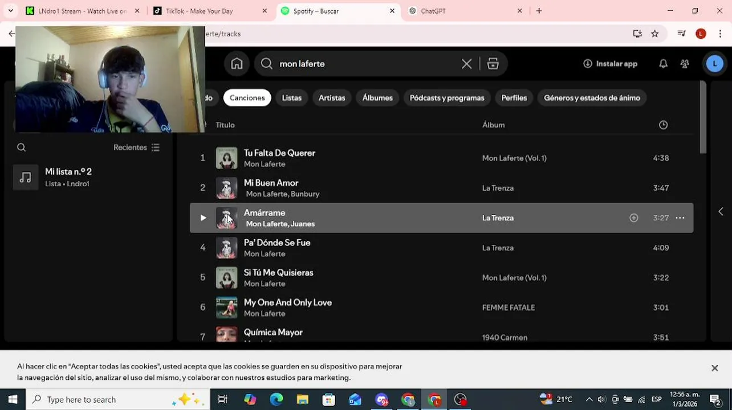The width and height of the screenshot is (732, 410).
Task: Open the user profile avatar 'L' in Spotify
Action: tap(714, 64)
